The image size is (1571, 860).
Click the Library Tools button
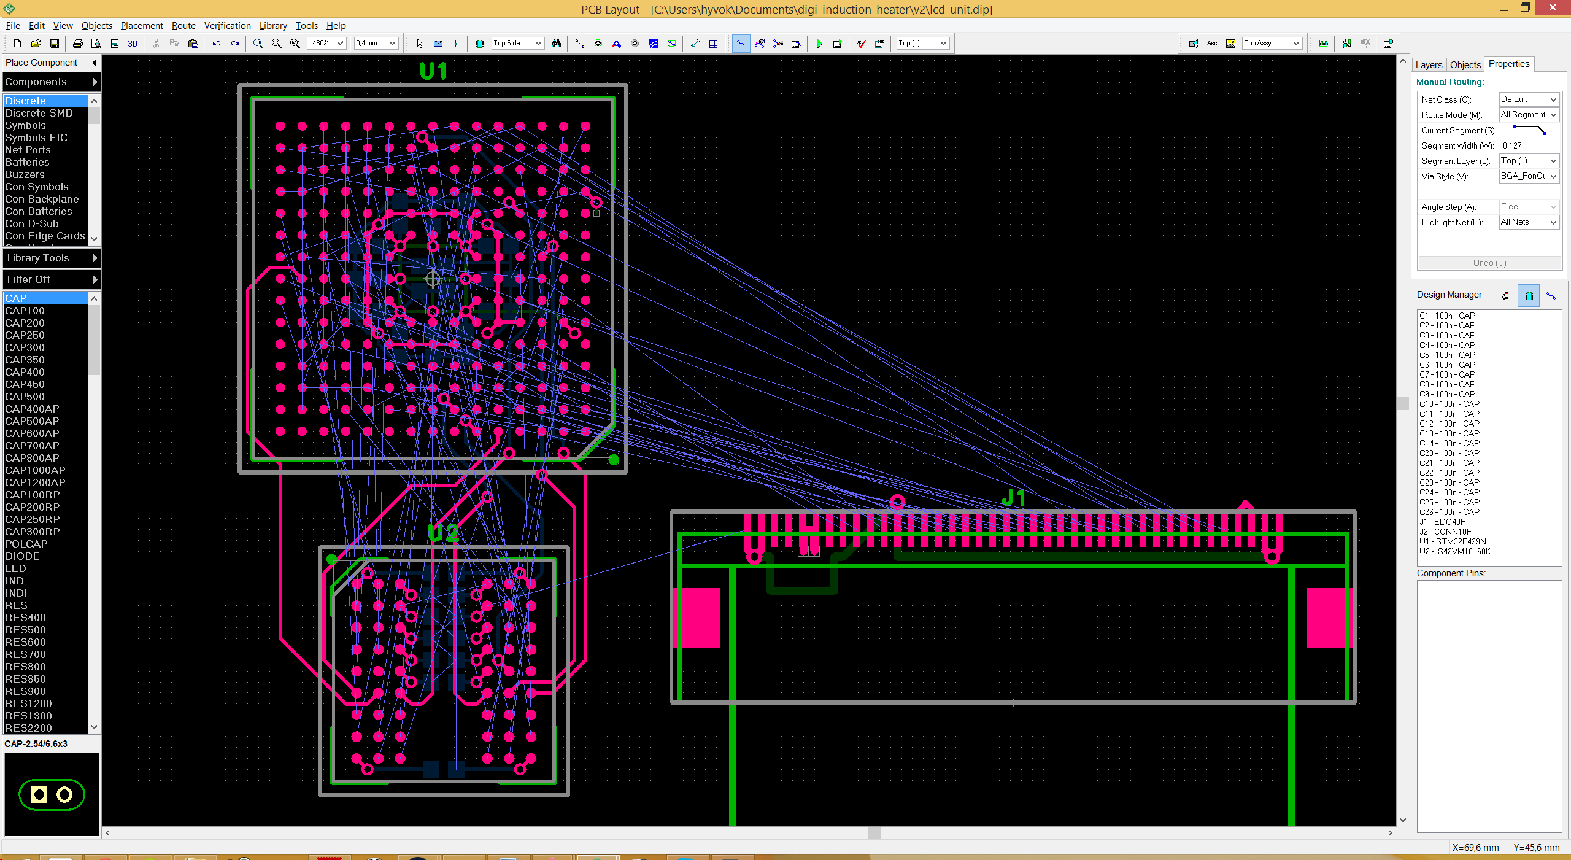[52, 258]
